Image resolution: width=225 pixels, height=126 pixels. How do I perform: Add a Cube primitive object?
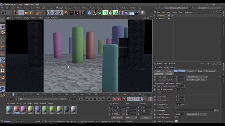(x=89, y=13)
